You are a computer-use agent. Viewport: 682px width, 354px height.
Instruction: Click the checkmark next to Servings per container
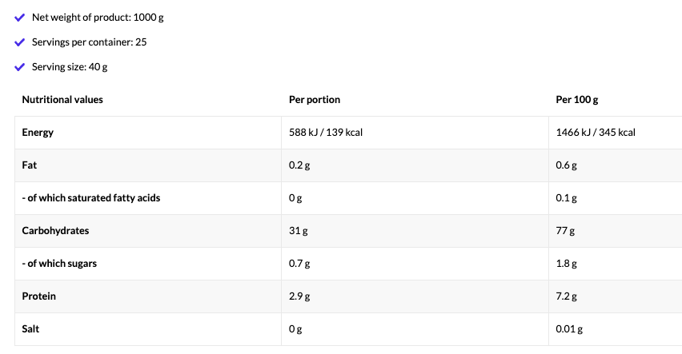tap(20, 42)
